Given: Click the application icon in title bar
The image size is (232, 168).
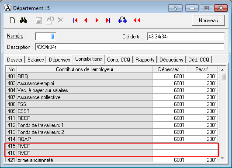Looking at the screenshot, I should point(8,8).
